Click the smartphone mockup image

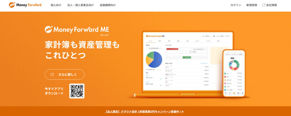click(x=234, y=73)
